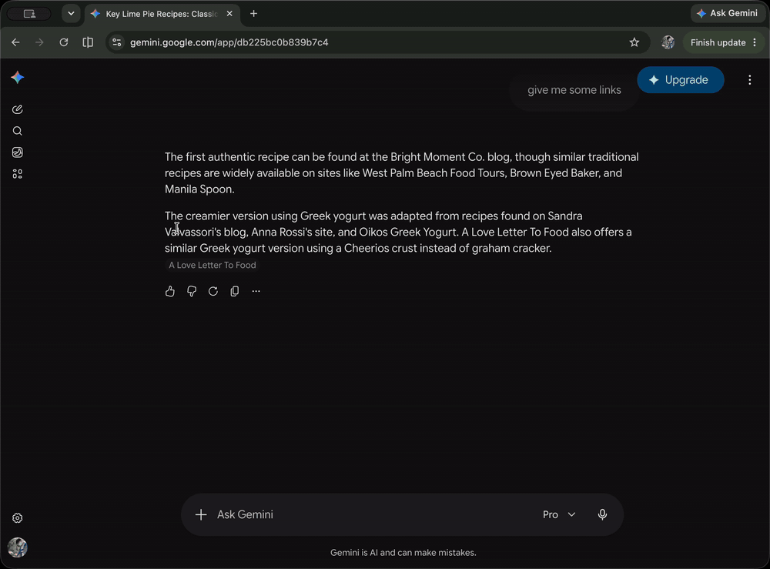Click the 'give me some links' message bubble
770x569 pixels.
[574, 90]
